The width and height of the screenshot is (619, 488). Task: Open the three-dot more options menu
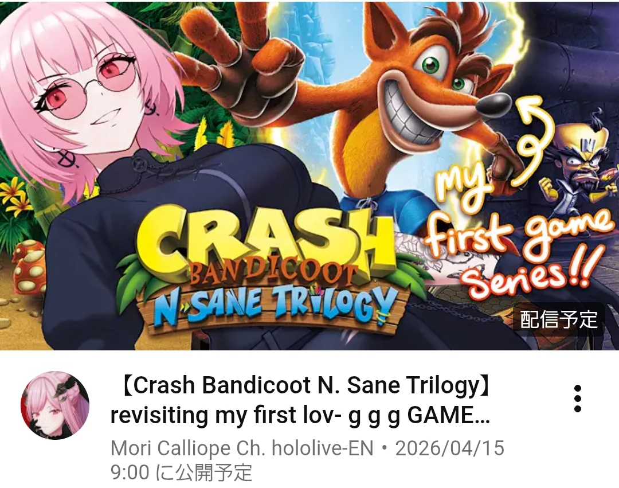pos(577,399)
